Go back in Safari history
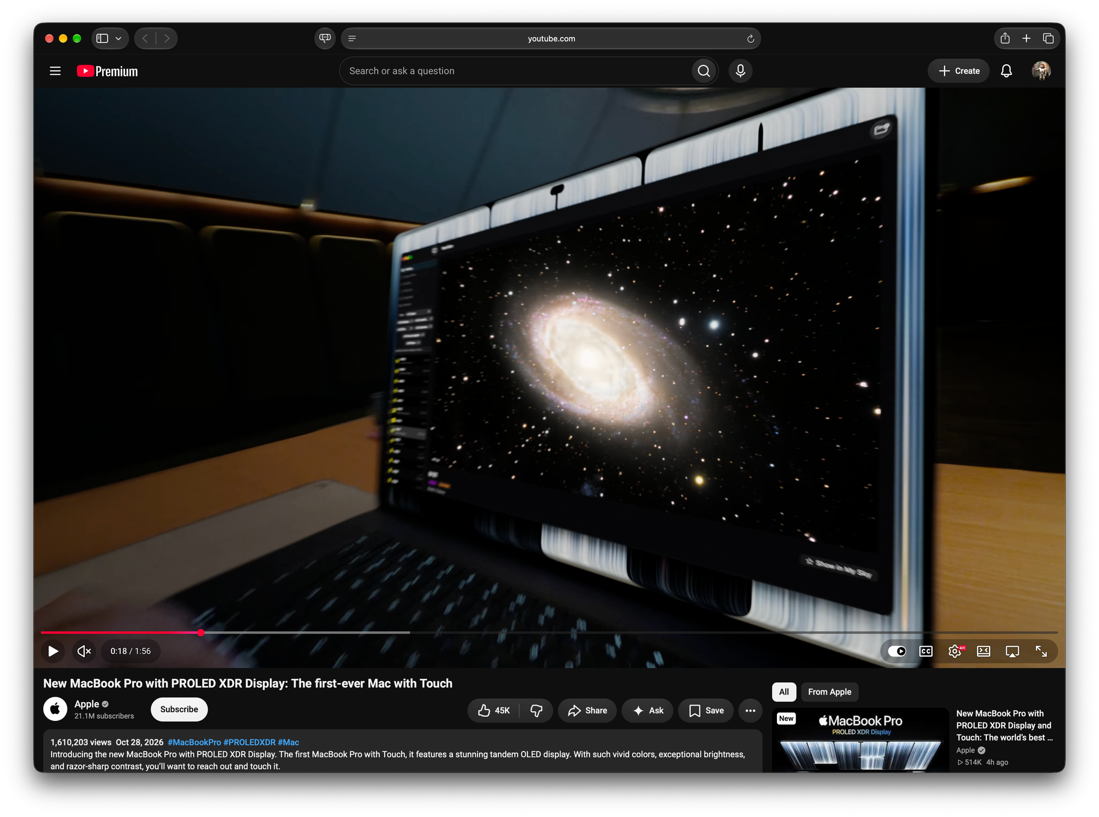This screenshot has width=1099, height=817. (145, 38)
